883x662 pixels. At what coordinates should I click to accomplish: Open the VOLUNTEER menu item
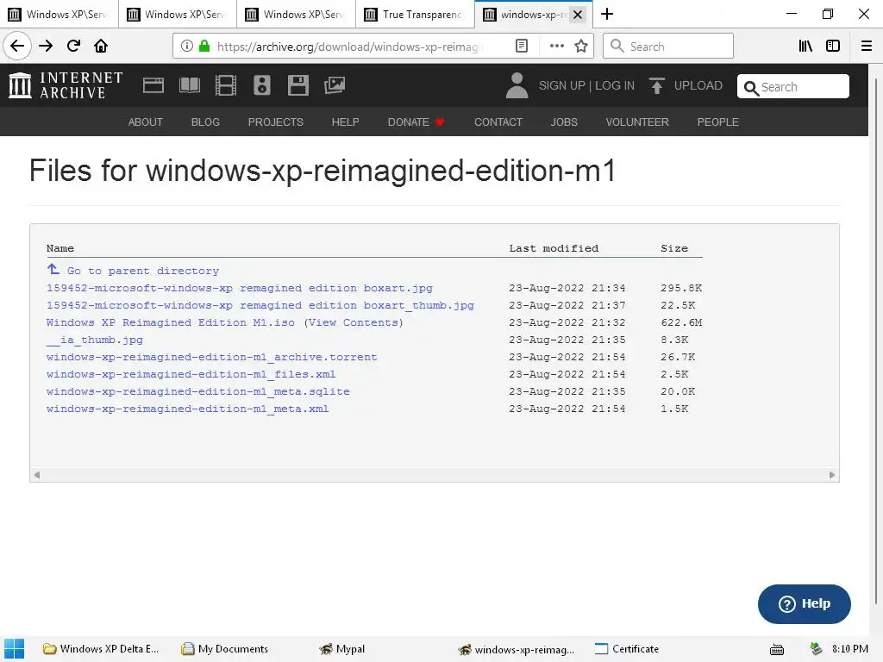[x=637, y=122]
